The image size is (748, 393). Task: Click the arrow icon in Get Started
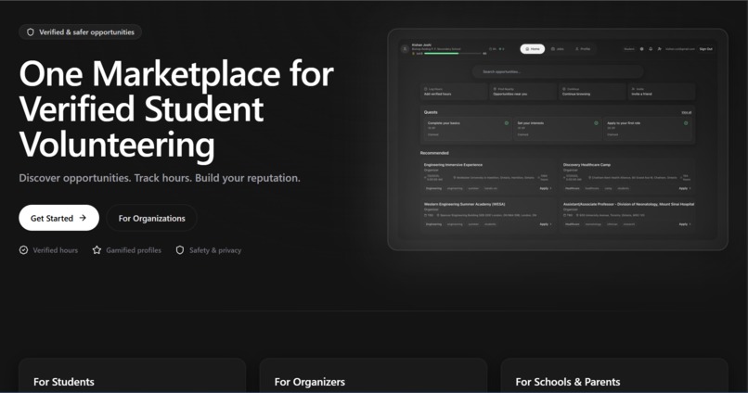click(x=83, y=218)
